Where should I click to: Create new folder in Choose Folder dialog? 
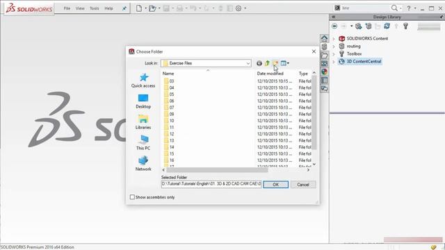click(x=275, y=63)
